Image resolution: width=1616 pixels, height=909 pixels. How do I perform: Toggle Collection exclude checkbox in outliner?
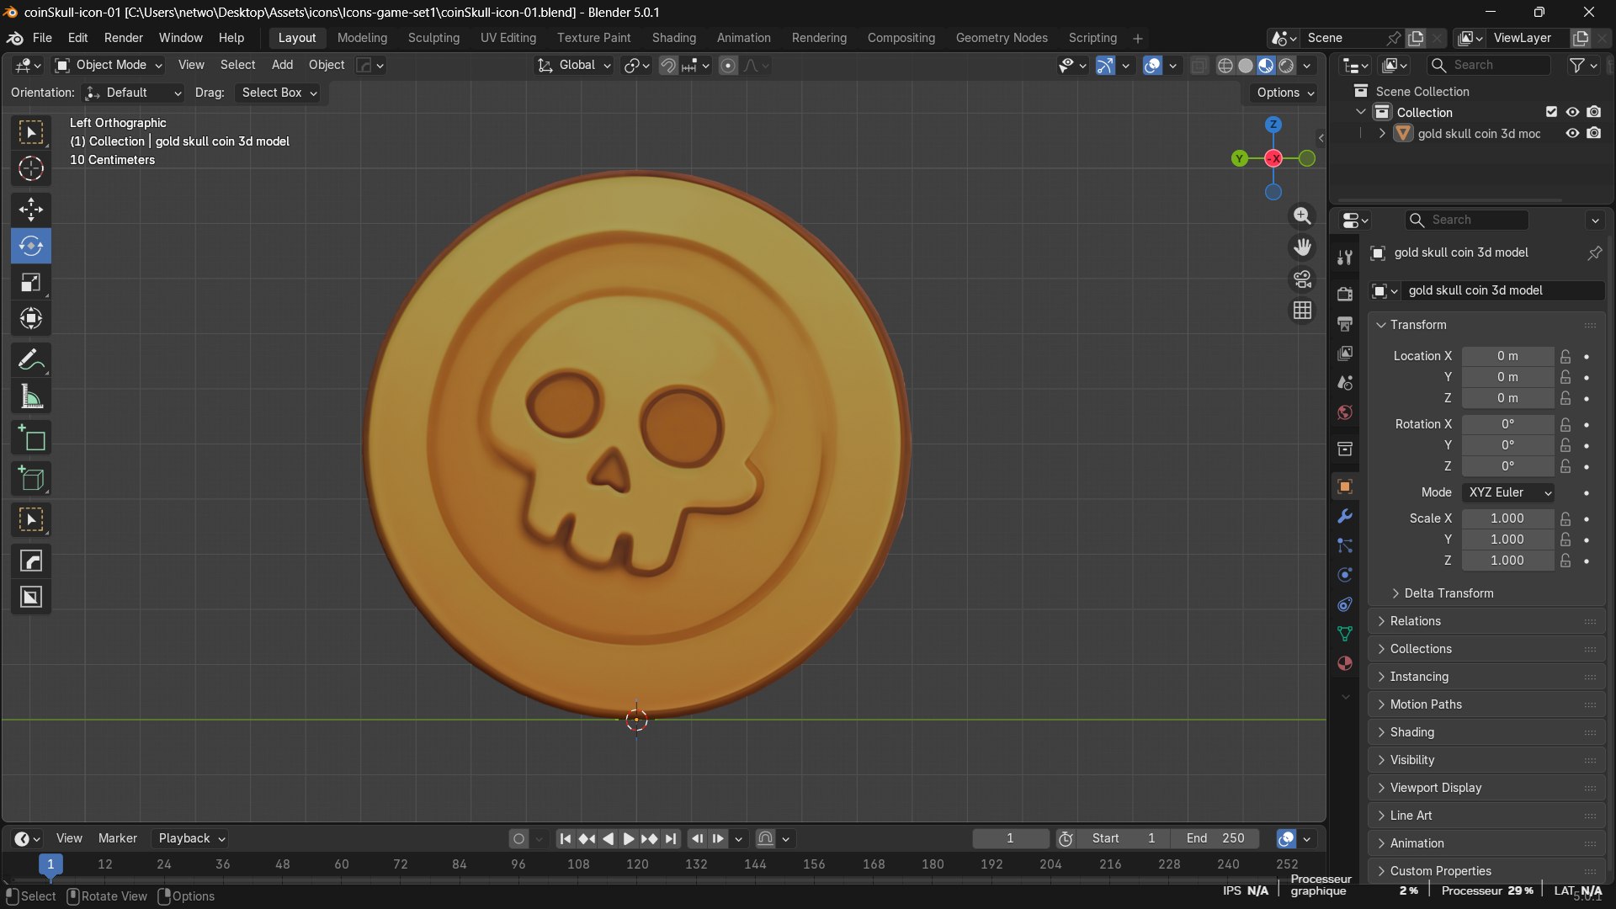[1551, 112]
